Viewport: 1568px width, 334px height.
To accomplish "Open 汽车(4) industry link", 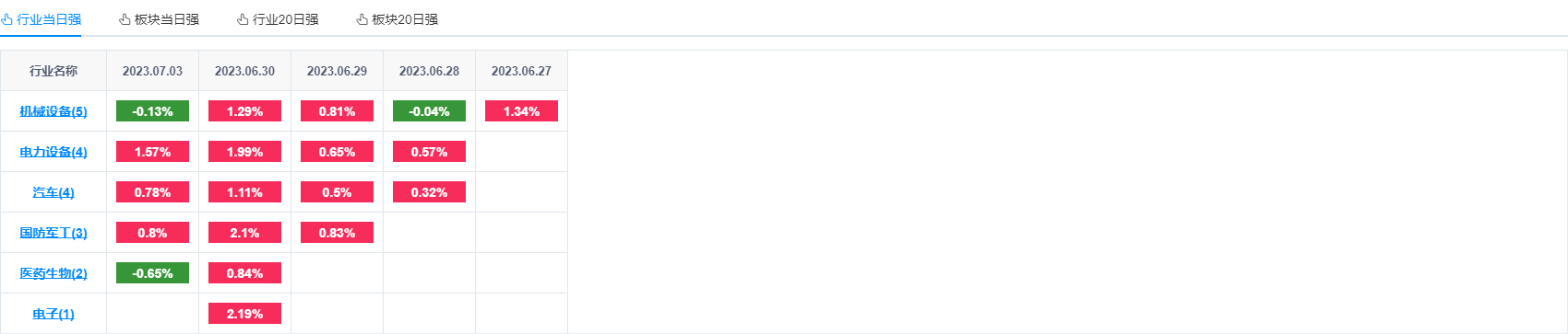I will pos(53,192).
